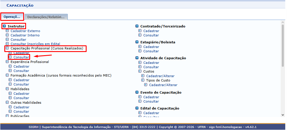Open Consultar under Evento de Capacitação
The image size is (287, 130).
point(151,101)
